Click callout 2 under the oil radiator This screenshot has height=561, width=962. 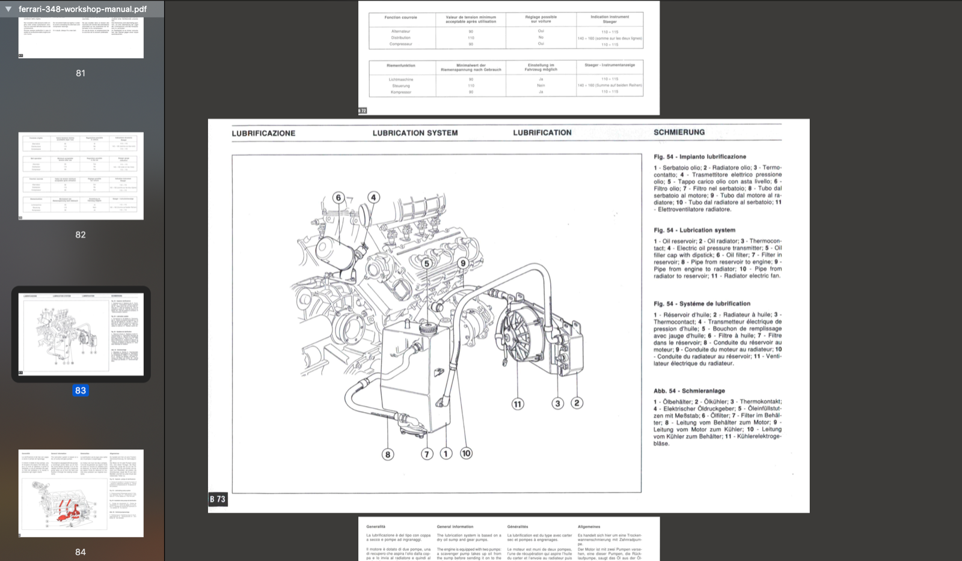pyautogui.click(x=577, y=403)
